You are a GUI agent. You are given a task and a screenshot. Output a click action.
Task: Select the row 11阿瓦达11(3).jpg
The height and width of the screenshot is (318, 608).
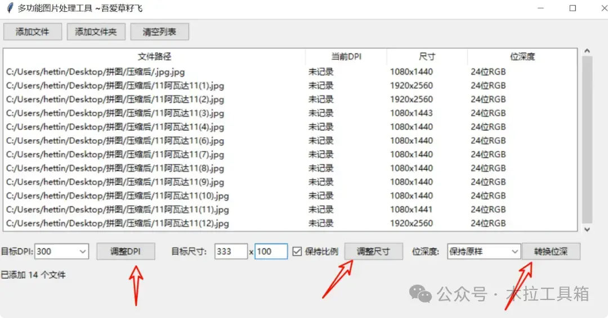[290, 113]
